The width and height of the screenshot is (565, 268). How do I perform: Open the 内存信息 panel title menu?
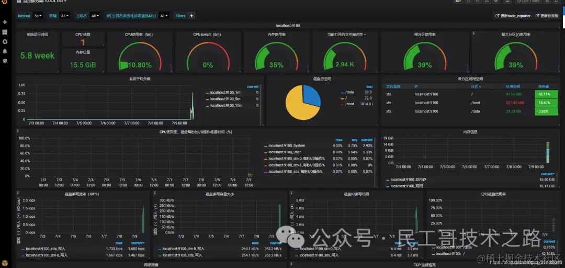pyautogui.click(x=470, y=132)
